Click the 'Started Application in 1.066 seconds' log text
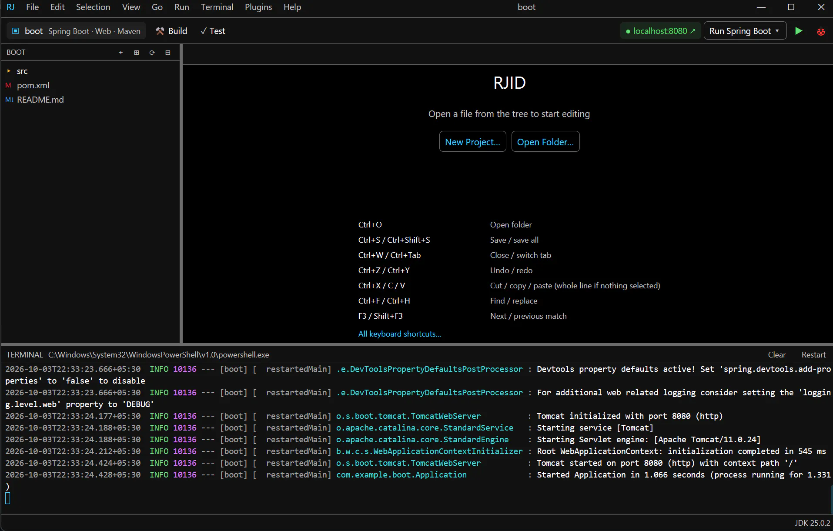This screenshot has width=833, height=531. pyautogui.click(x=621, y=475)
